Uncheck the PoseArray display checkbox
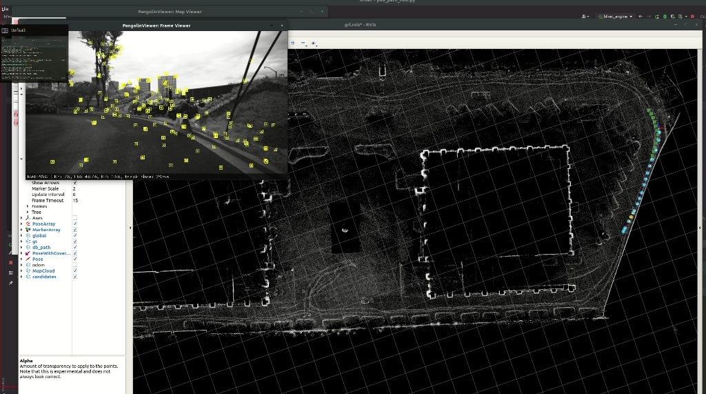Screen dimensions: 706x394 click(x=74, y=224)
